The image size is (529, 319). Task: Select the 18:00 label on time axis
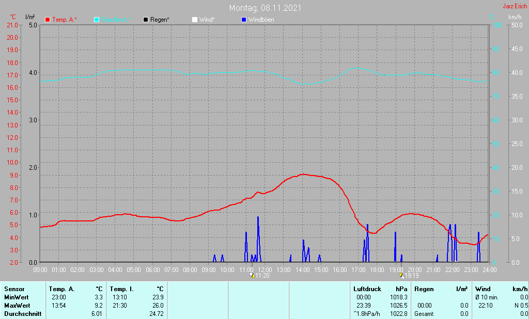[377, 269]
